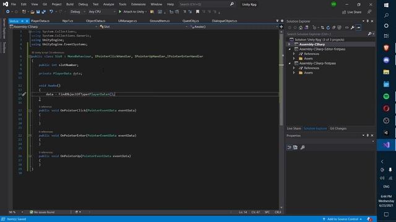The image size is (396, 222).
Task: Click the No issues found indicator
Action: 42,212
